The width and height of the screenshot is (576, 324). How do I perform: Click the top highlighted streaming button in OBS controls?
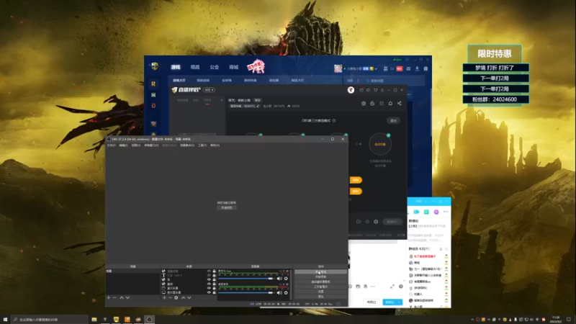[x=320, y=271]
